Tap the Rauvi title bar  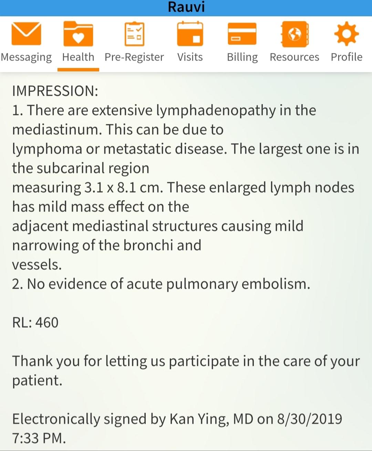pyautogui.click(x=186, y=8)
